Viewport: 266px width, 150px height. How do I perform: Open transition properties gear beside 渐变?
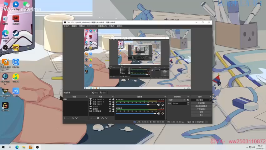coord(188,100)
